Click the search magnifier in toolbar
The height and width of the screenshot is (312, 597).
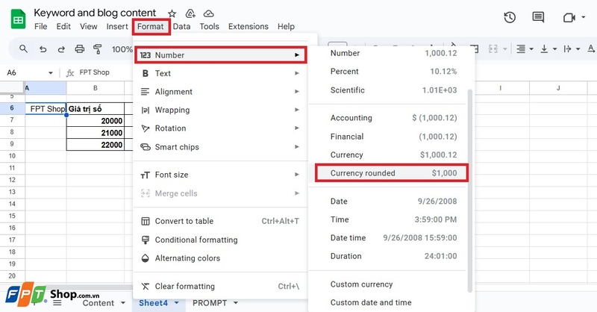pos(24,49)
